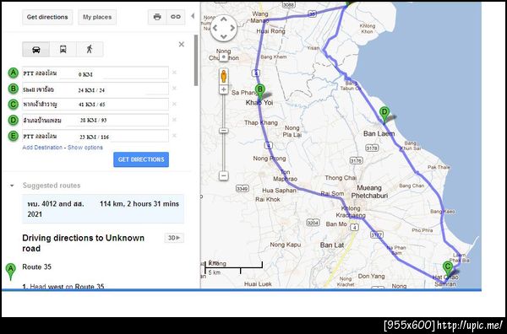The height and width of the screenshot is (334, 507).
Task: Open My places
Action: [97, 17]
